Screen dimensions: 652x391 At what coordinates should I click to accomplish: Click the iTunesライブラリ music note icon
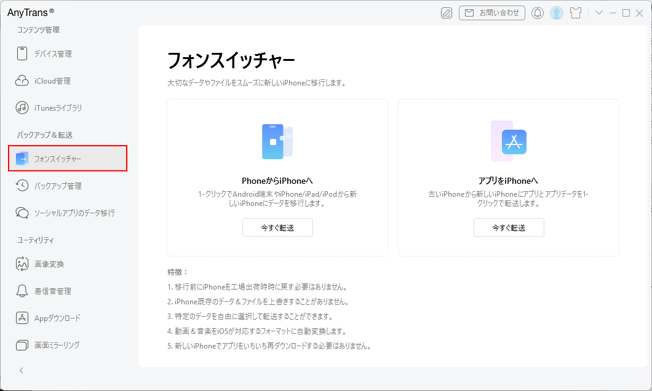click(x=22, y=108)
